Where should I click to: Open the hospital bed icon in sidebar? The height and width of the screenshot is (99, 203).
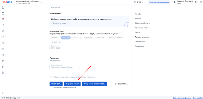(x=3, y=49)
